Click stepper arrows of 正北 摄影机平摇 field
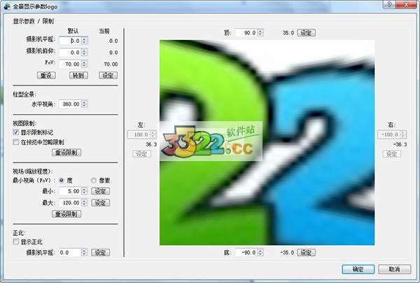This screenshot has width=420, height=283. pyautogui.click(x=85, y=252)
